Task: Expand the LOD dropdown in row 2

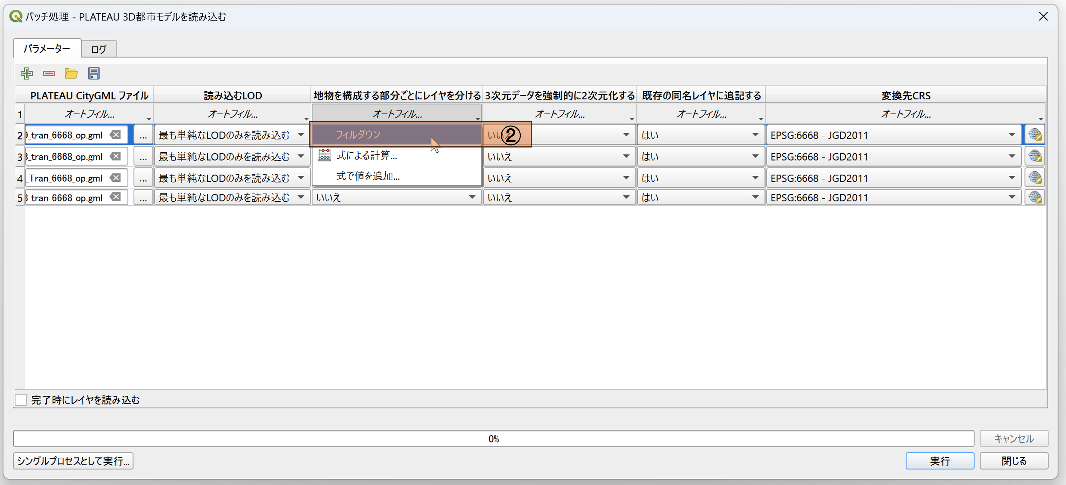Action: tap(301, 135)
